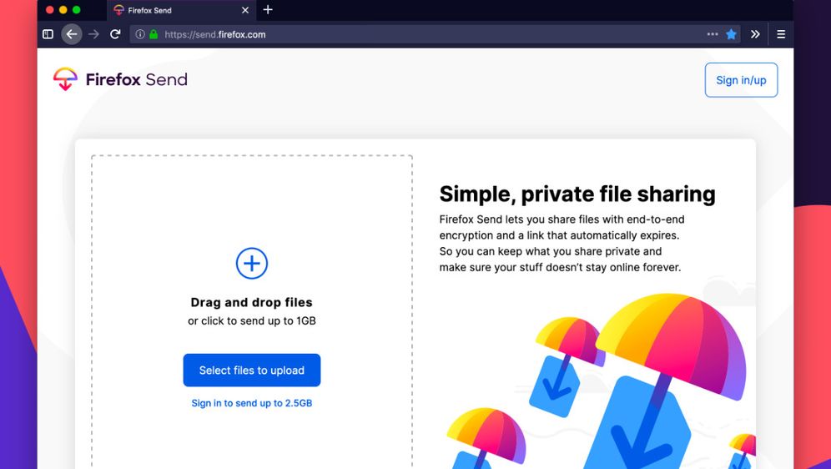Screen dimensions: 831x469
Task: Go back with the left arrow button
Action: [x=72, y=34]
